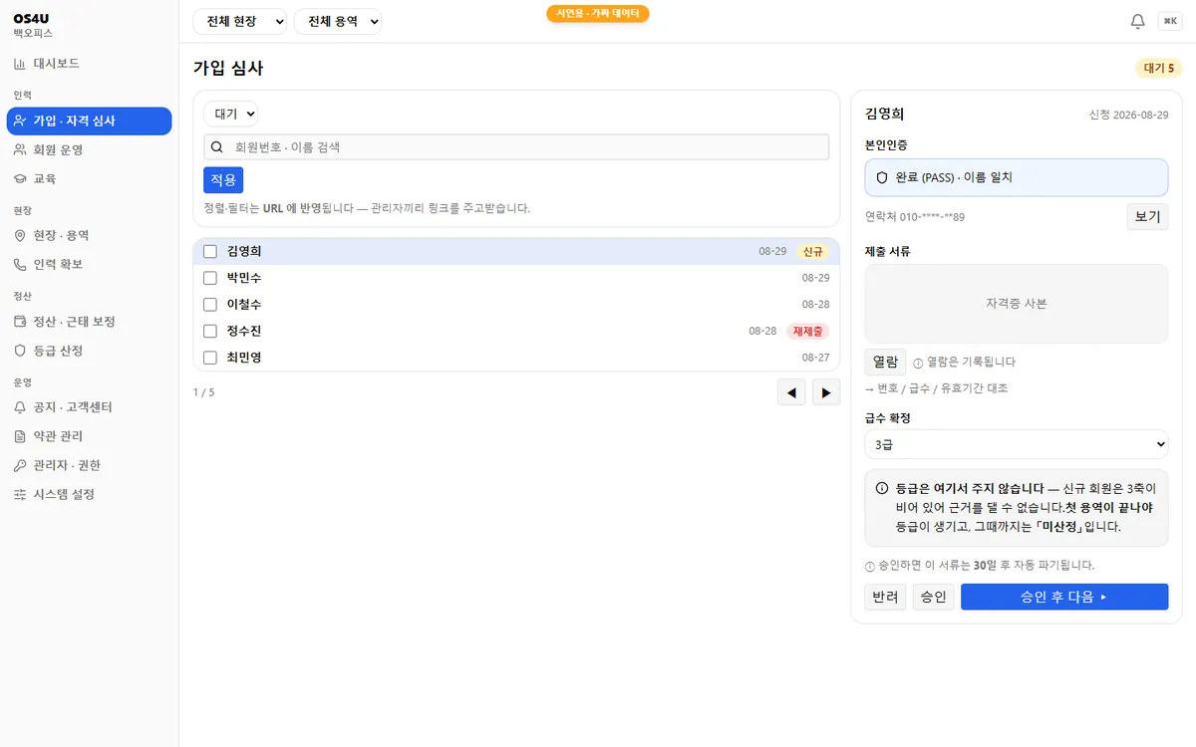The height and width of the screenshot is (747, 1196).
Task: Click the phone icon for 인력 확보
Action: click(x=20, y=265)
